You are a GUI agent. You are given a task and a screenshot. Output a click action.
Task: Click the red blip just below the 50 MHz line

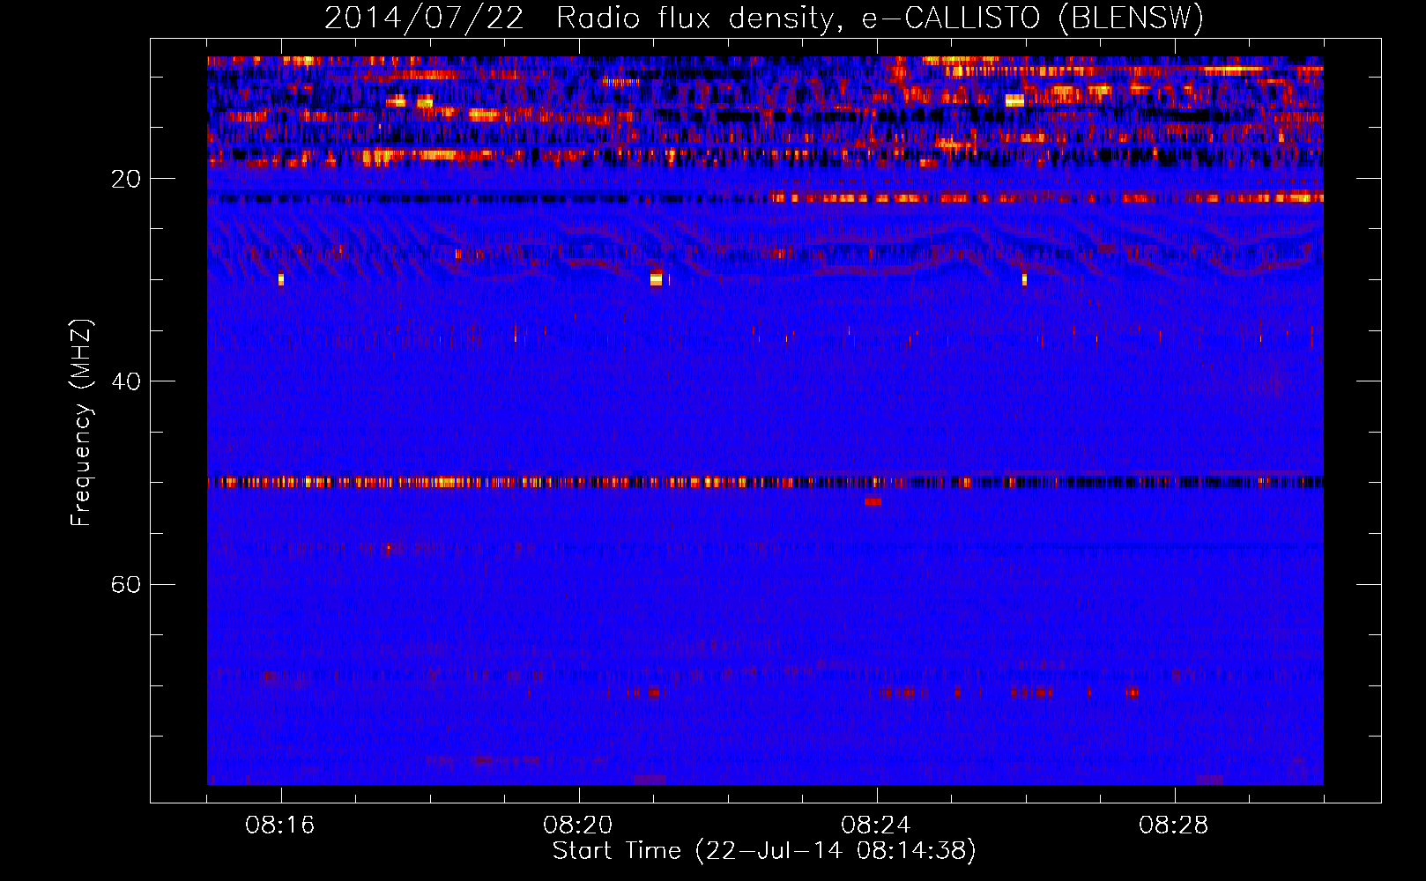pos(873,501)
